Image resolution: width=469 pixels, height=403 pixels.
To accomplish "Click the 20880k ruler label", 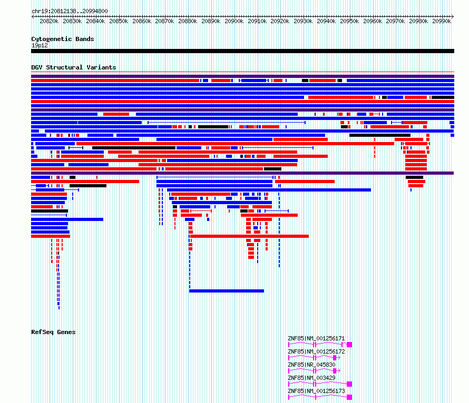I will [x=188, y=21].
